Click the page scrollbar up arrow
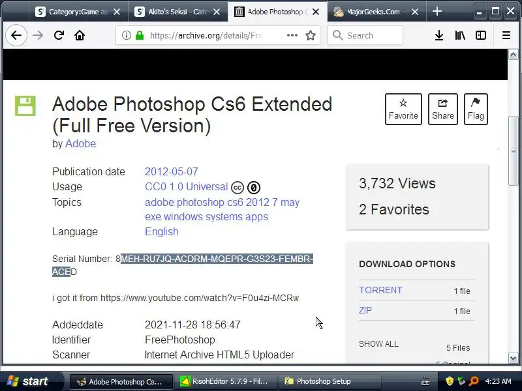 (513, 54)
